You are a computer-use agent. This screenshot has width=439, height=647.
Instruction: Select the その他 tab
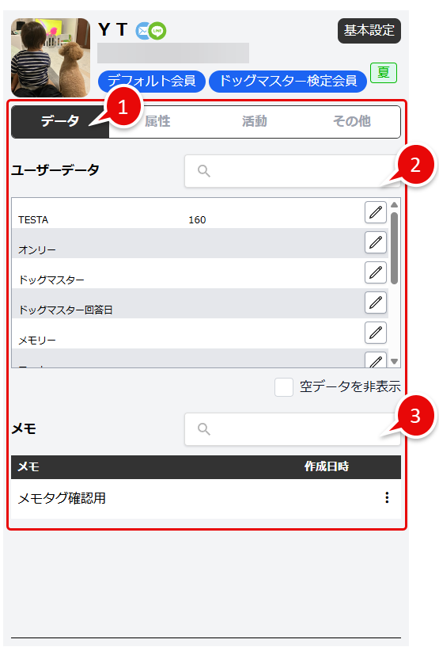click(x=352, y=121)
